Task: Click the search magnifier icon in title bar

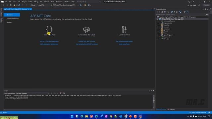Action: point(99,2)
